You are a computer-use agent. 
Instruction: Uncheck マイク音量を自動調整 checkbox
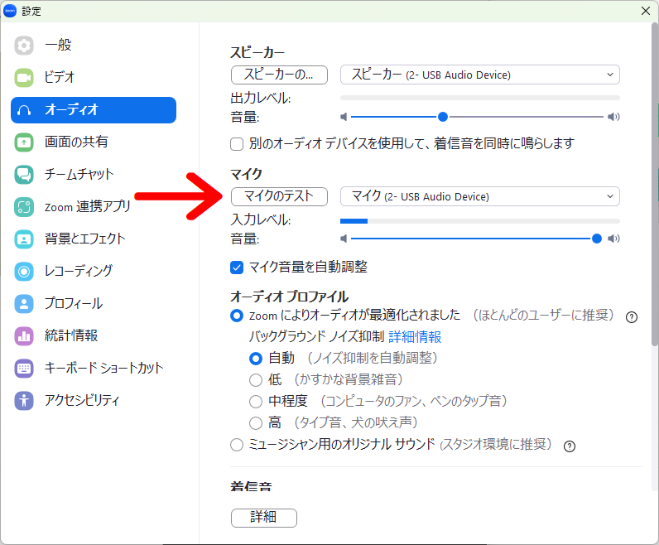click(237, 268)
